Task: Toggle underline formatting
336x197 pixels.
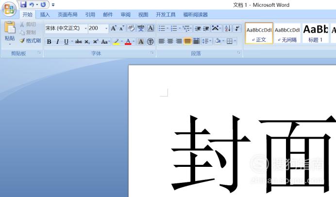Action: [x=66, y=41]
